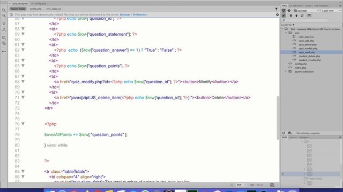343x192 pixels.
Task: Click the status indicator circle left of PHP
Action: tap(231, 185)
